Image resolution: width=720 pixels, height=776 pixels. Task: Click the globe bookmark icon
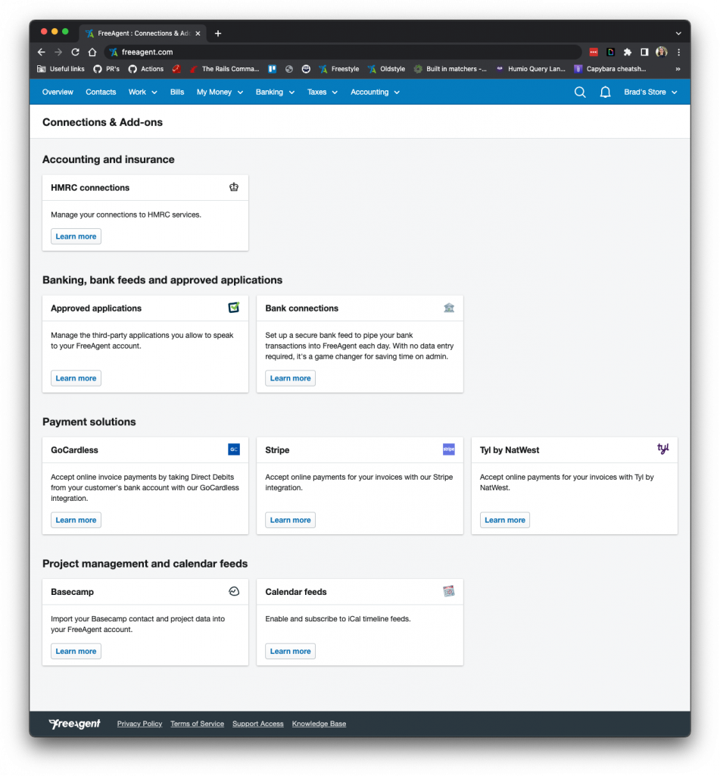pos(288,69)
